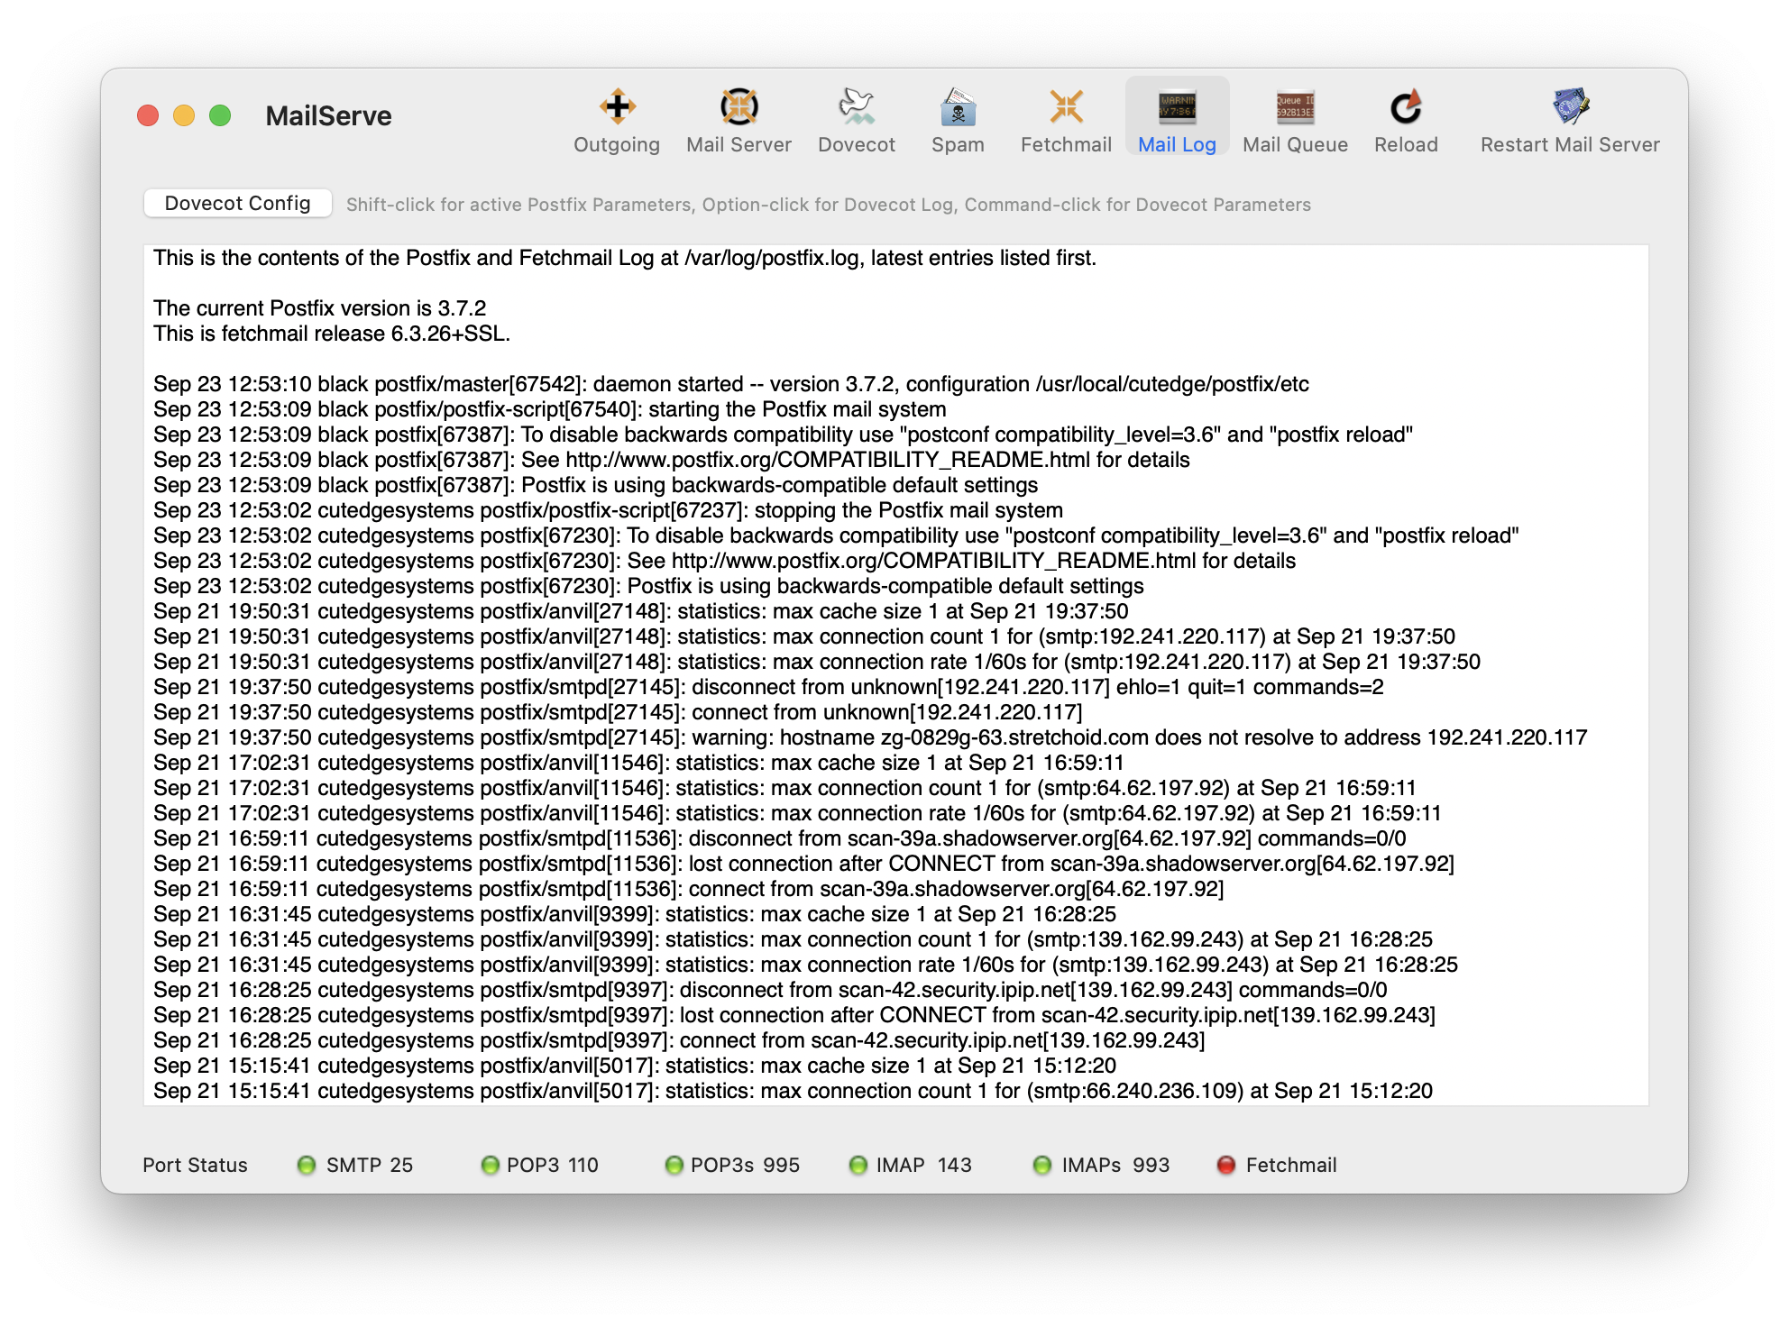Click the stretchoid.com hostname warning line

(x=869, y=737)
